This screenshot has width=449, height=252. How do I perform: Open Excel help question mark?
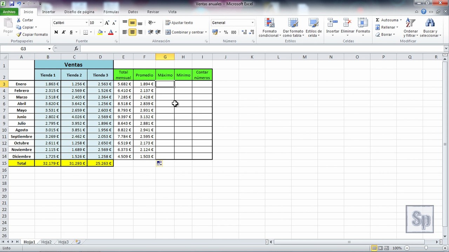(x=424, y=12)
